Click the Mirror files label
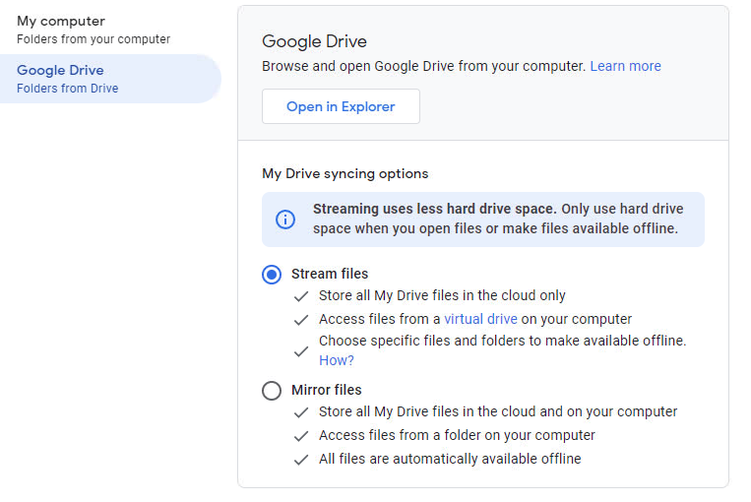The image size is (751, 502). [326, 390]
